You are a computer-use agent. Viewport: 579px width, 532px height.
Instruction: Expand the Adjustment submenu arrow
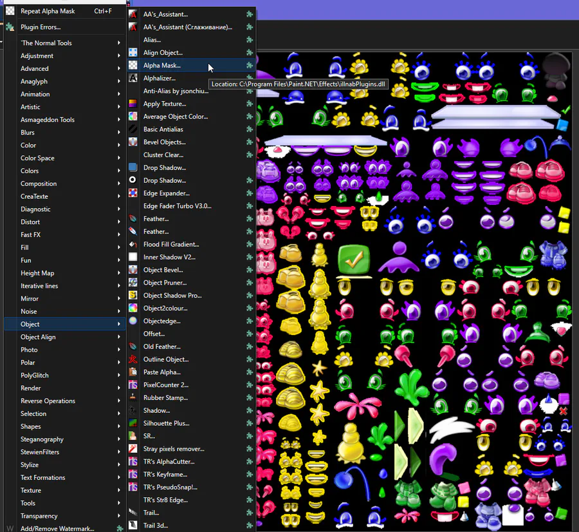tap(119, 56)
